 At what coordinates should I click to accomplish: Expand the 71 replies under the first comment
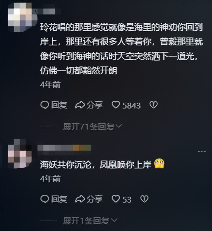tap(92, 127)
